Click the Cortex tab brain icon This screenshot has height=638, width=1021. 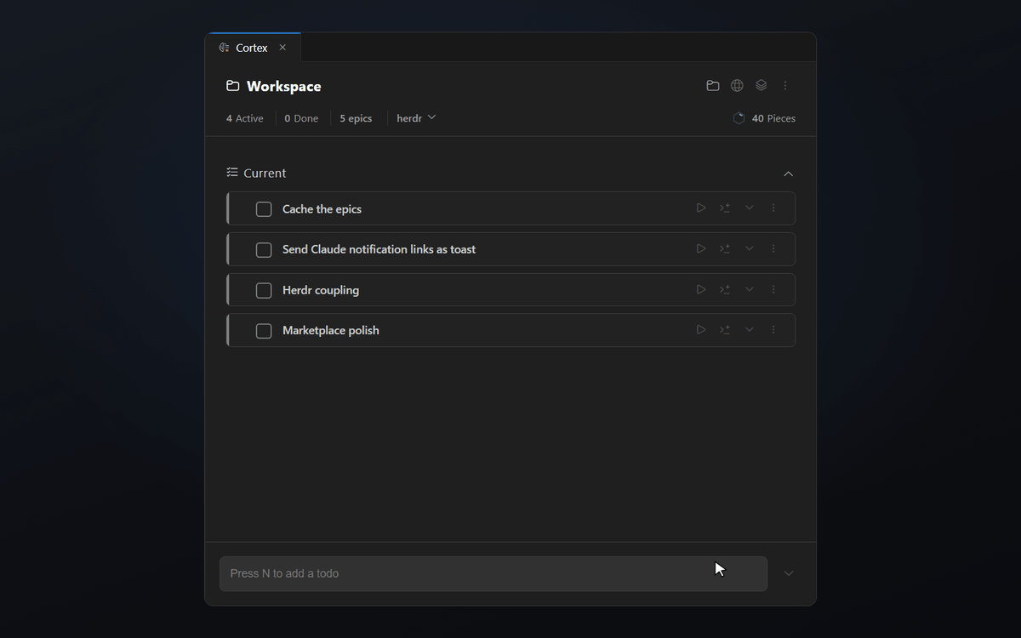click(x=224, y=48)
